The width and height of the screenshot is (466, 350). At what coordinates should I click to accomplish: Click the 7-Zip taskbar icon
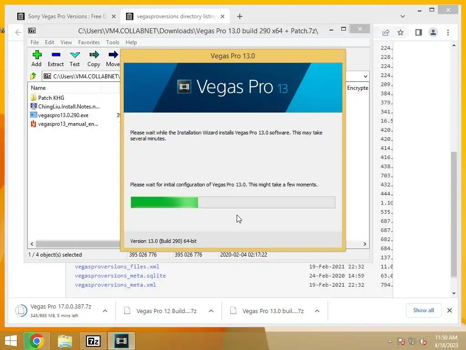pyautogui.click(x=93, y=341)
